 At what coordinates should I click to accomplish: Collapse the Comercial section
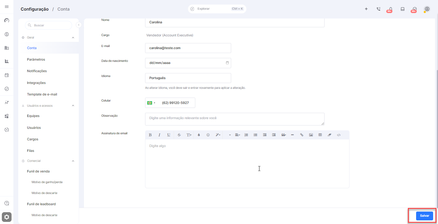coord(73,161)
